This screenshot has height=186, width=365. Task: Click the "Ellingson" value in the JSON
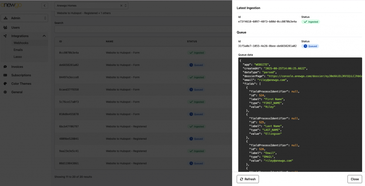coord(273,134)
